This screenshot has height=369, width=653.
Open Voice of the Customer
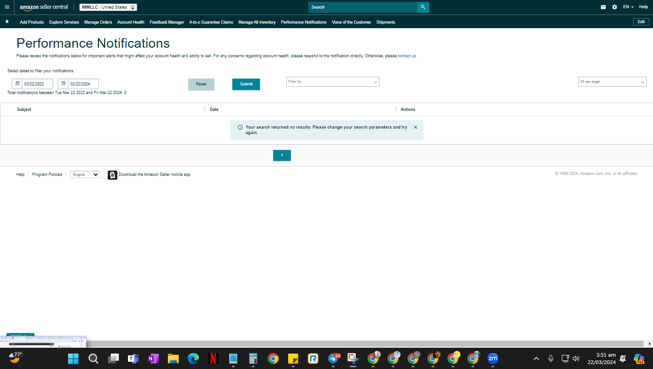tap(351, 22)
